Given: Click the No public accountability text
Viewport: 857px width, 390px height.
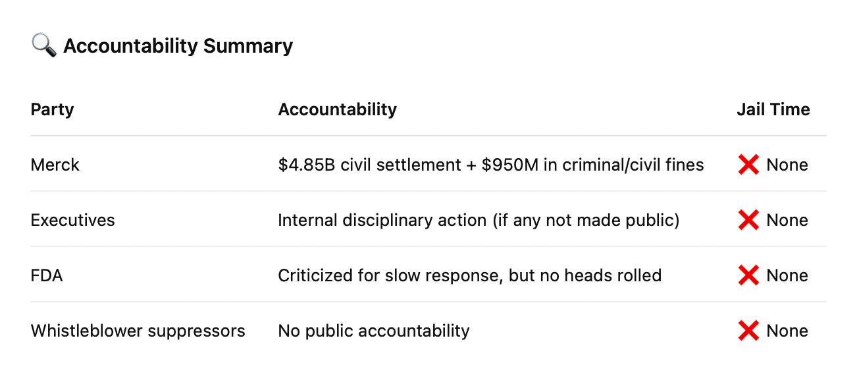Looking at the screenshot, I should (373, 331).
